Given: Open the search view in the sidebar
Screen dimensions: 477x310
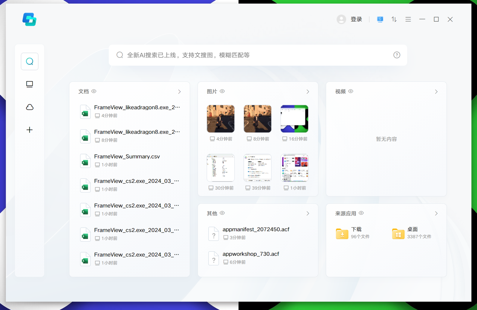Looking at the screenshot, I should click(x=30, y=61).
